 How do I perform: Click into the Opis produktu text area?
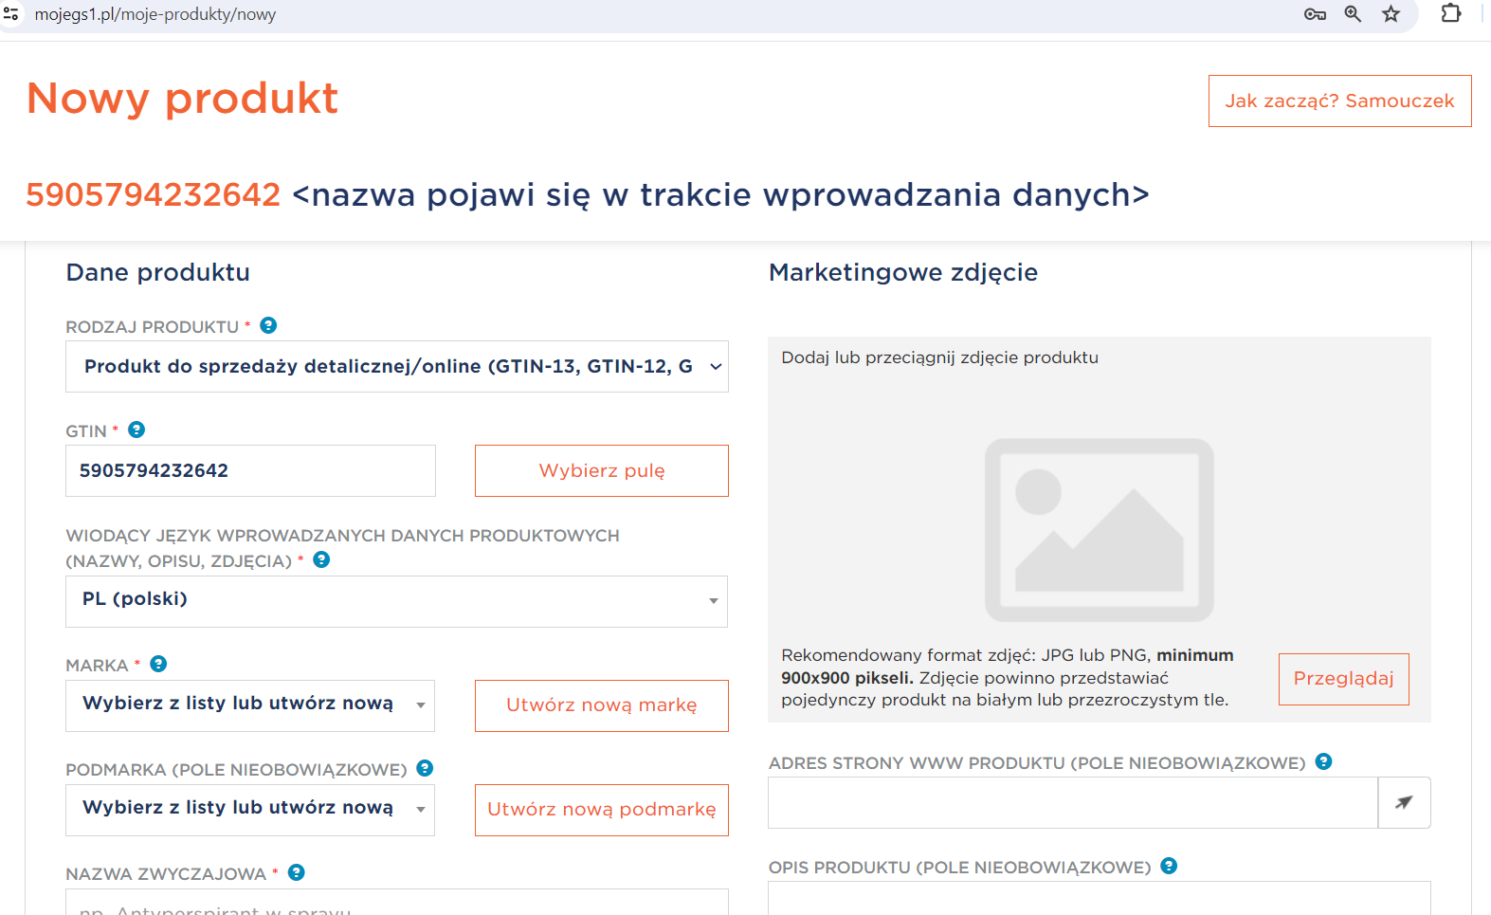(1100, 898)
